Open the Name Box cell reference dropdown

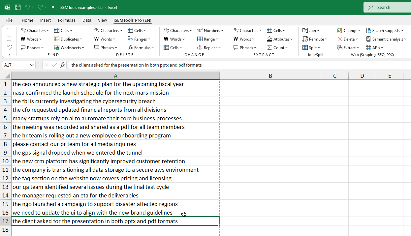coord(32,65)
